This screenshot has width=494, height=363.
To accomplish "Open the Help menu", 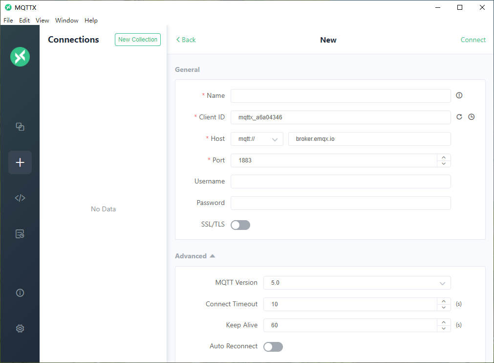I will [91, 21].
